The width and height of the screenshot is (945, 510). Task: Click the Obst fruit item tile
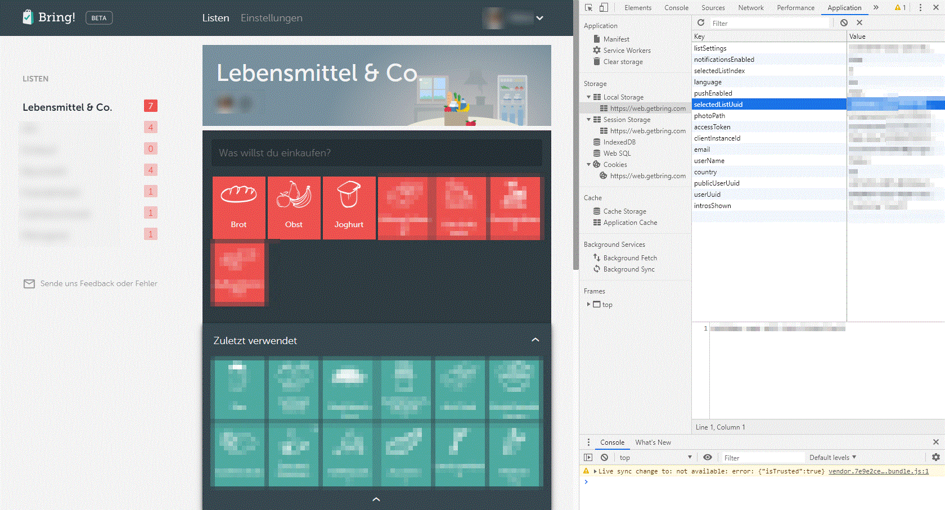click(294, 207)
